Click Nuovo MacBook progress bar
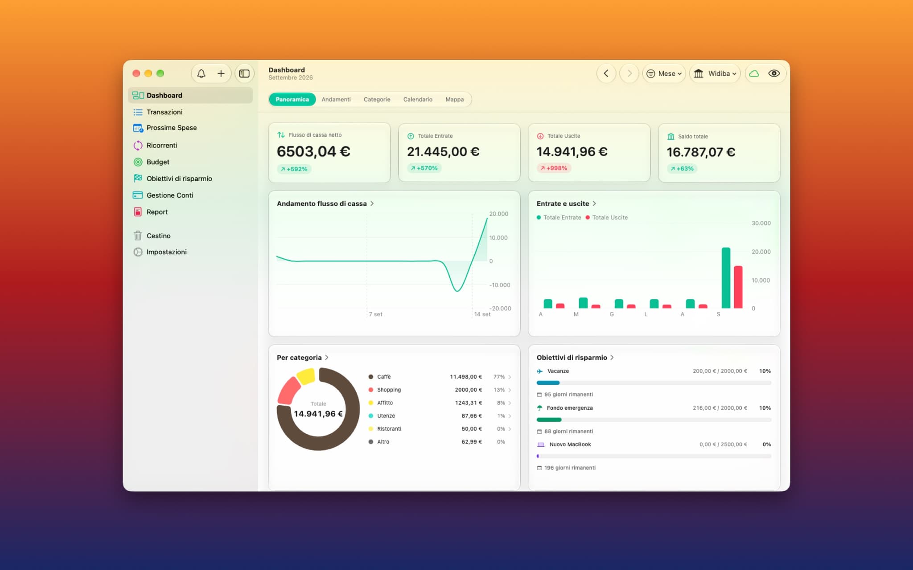This screenshot has height=570, width=913. tap(654, 456)
